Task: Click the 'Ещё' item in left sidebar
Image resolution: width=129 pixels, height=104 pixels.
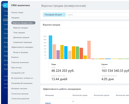Action: [6, 69]
